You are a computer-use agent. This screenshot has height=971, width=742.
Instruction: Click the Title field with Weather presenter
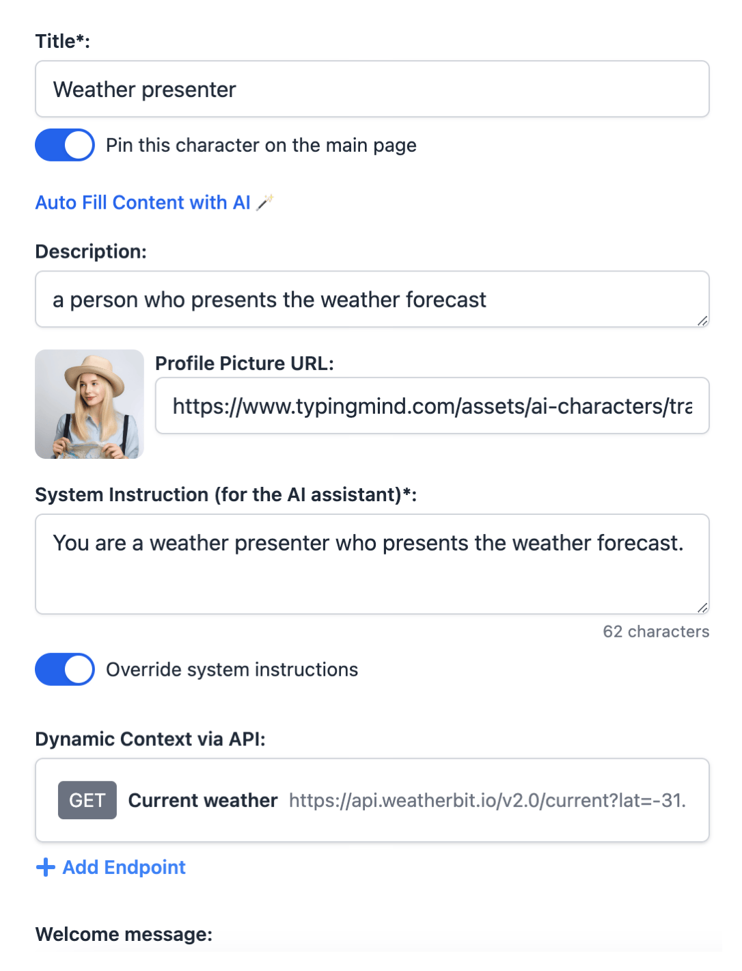(x=372, y=89)
